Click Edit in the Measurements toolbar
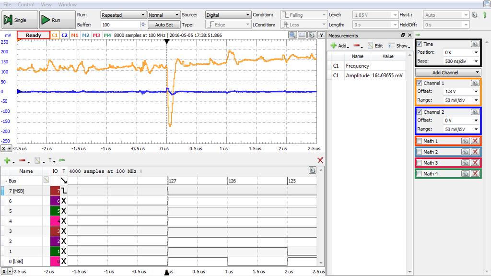Viewport: 491px width, 277px height. coord(375,46)
